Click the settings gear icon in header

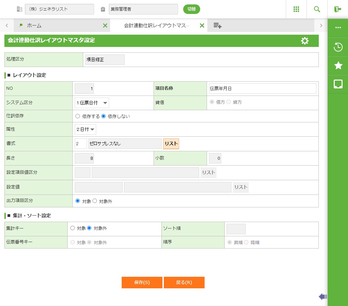tap(305, 41)
